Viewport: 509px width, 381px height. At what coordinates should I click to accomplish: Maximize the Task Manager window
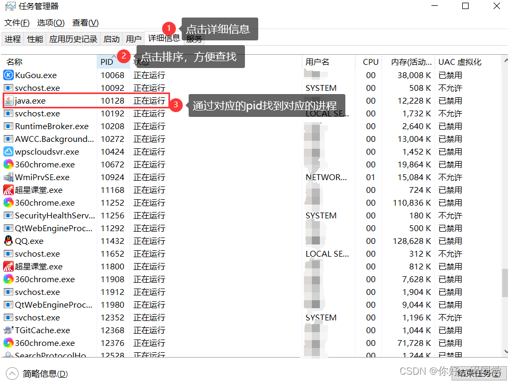(x=465, y=6)
